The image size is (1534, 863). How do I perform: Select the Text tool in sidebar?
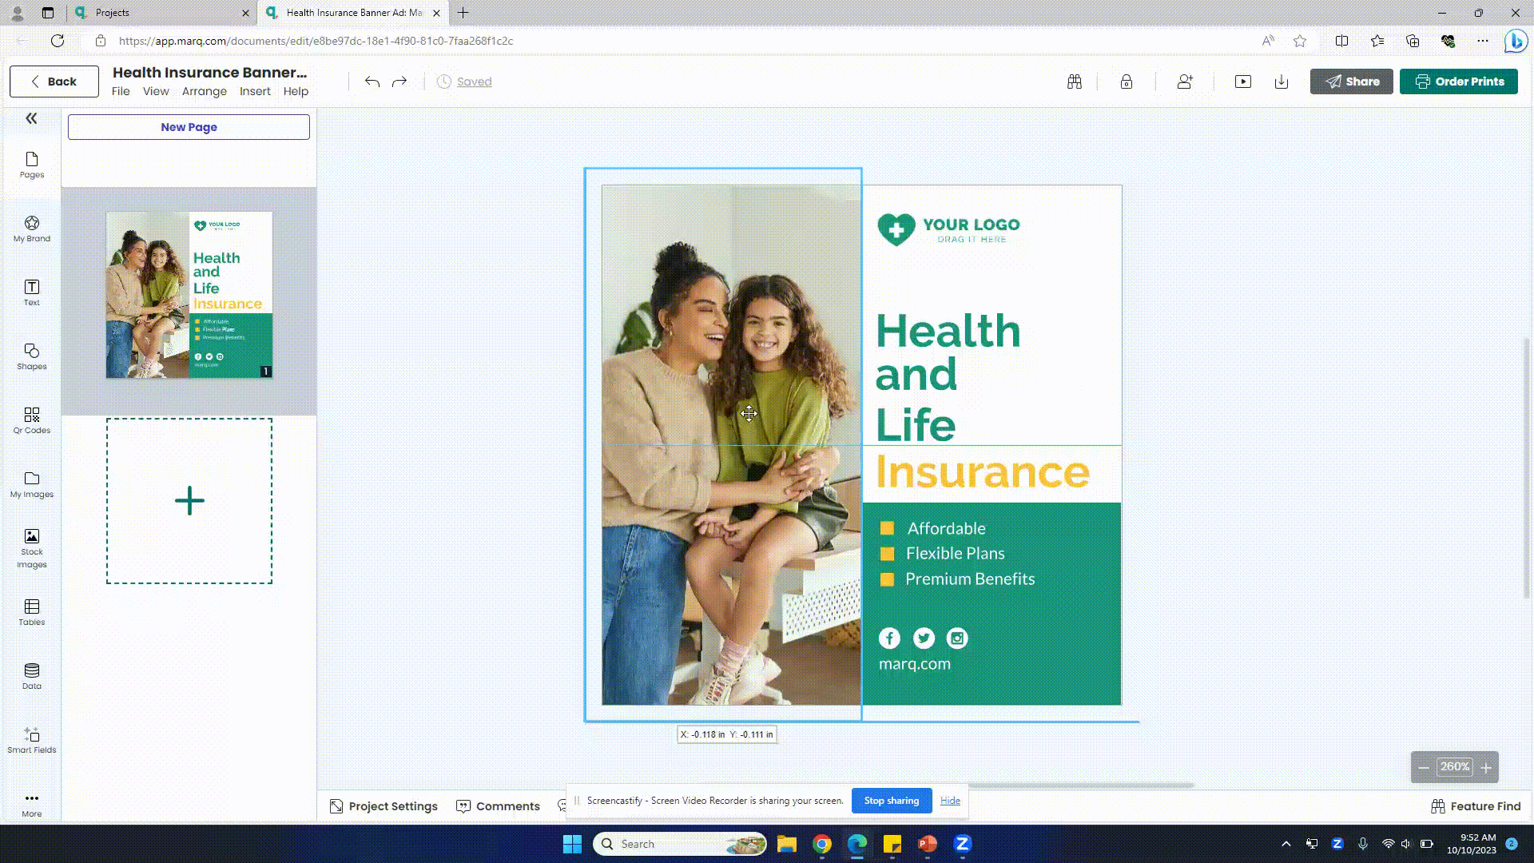point(32,293)
